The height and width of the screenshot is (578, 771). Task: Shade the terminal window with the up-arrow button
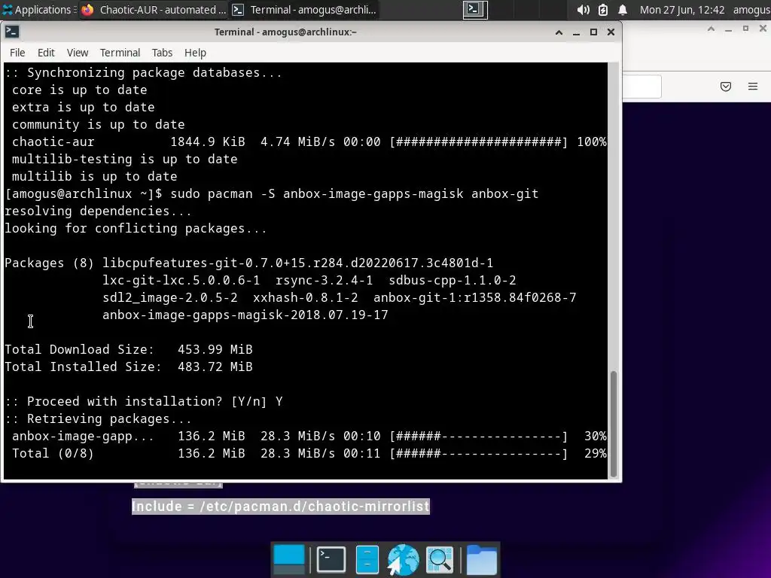point(559,32)
